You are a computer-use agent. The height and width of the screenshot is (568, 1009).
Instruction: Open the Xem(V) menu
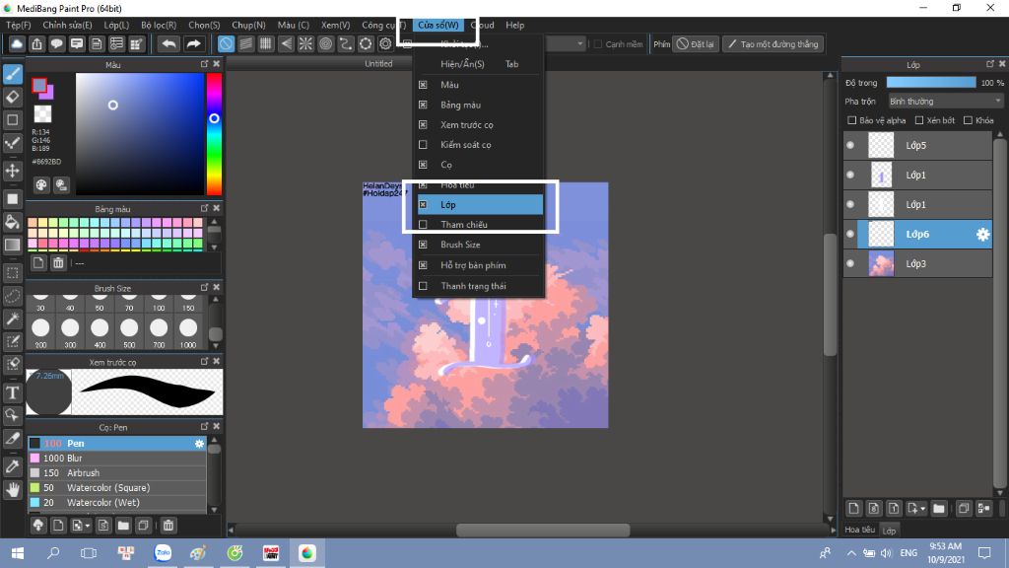click(335, 25)
